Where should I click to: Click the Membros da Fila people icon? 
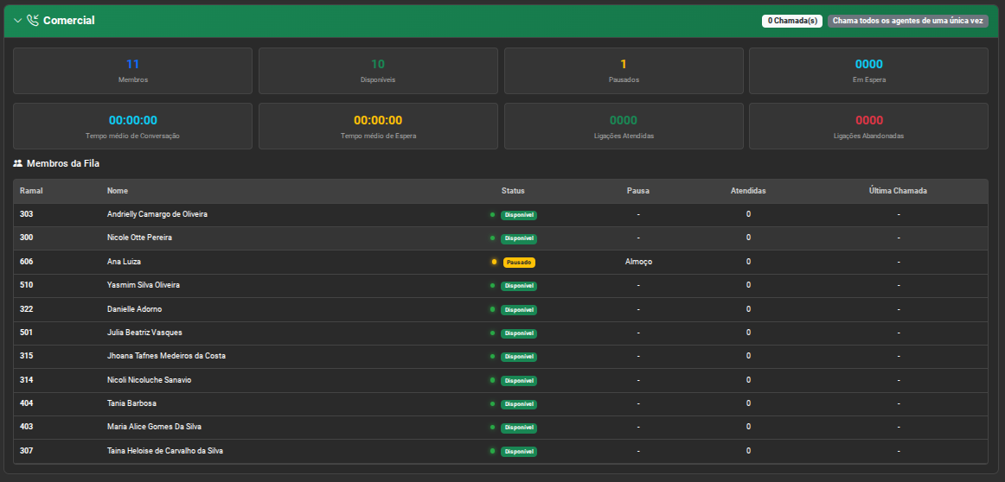(x=18, y=164)
